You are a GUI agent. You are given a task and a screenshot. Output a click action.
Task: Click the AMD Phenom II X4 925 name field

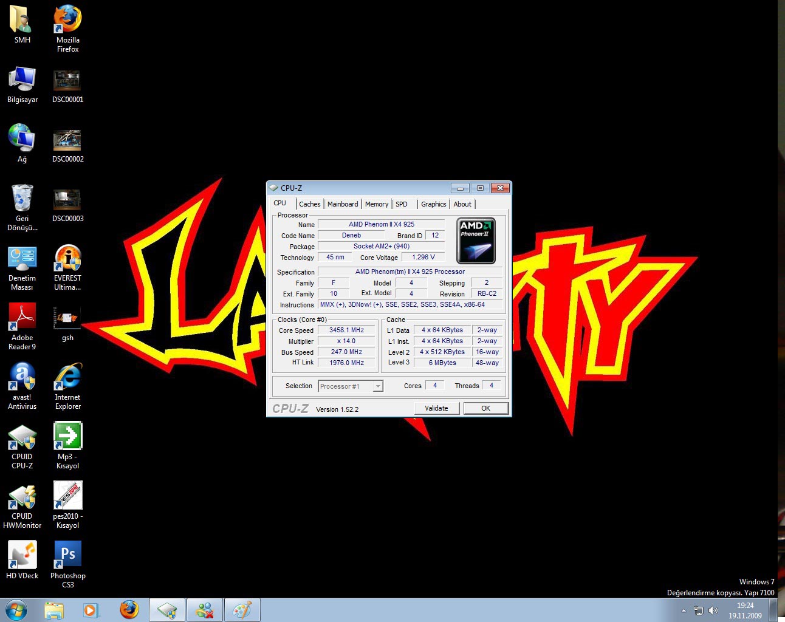[382, 224]
